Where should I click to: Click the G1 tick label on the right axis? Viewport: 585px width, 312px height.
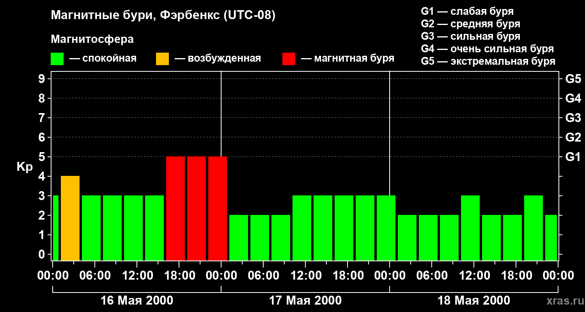coord(573,157)
